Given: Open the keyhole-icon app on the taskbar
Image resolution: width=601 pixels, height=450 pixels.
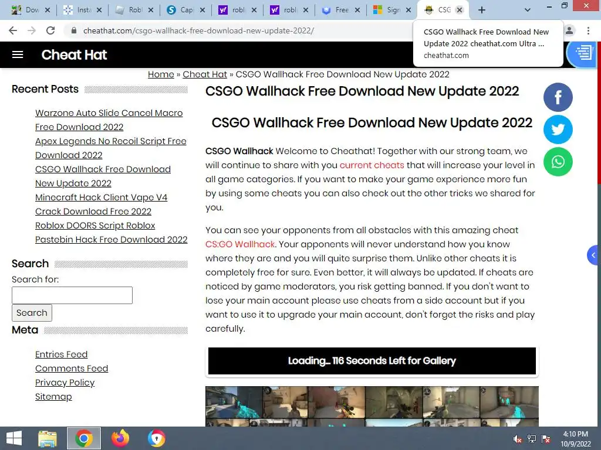Looking at the screenshot, I should coord(156,438).
